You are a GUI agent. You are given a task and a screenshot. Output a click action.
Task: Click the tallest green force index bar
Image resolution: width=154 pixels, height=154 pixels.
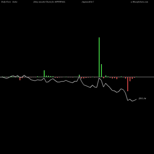click(x=99, y=57)
